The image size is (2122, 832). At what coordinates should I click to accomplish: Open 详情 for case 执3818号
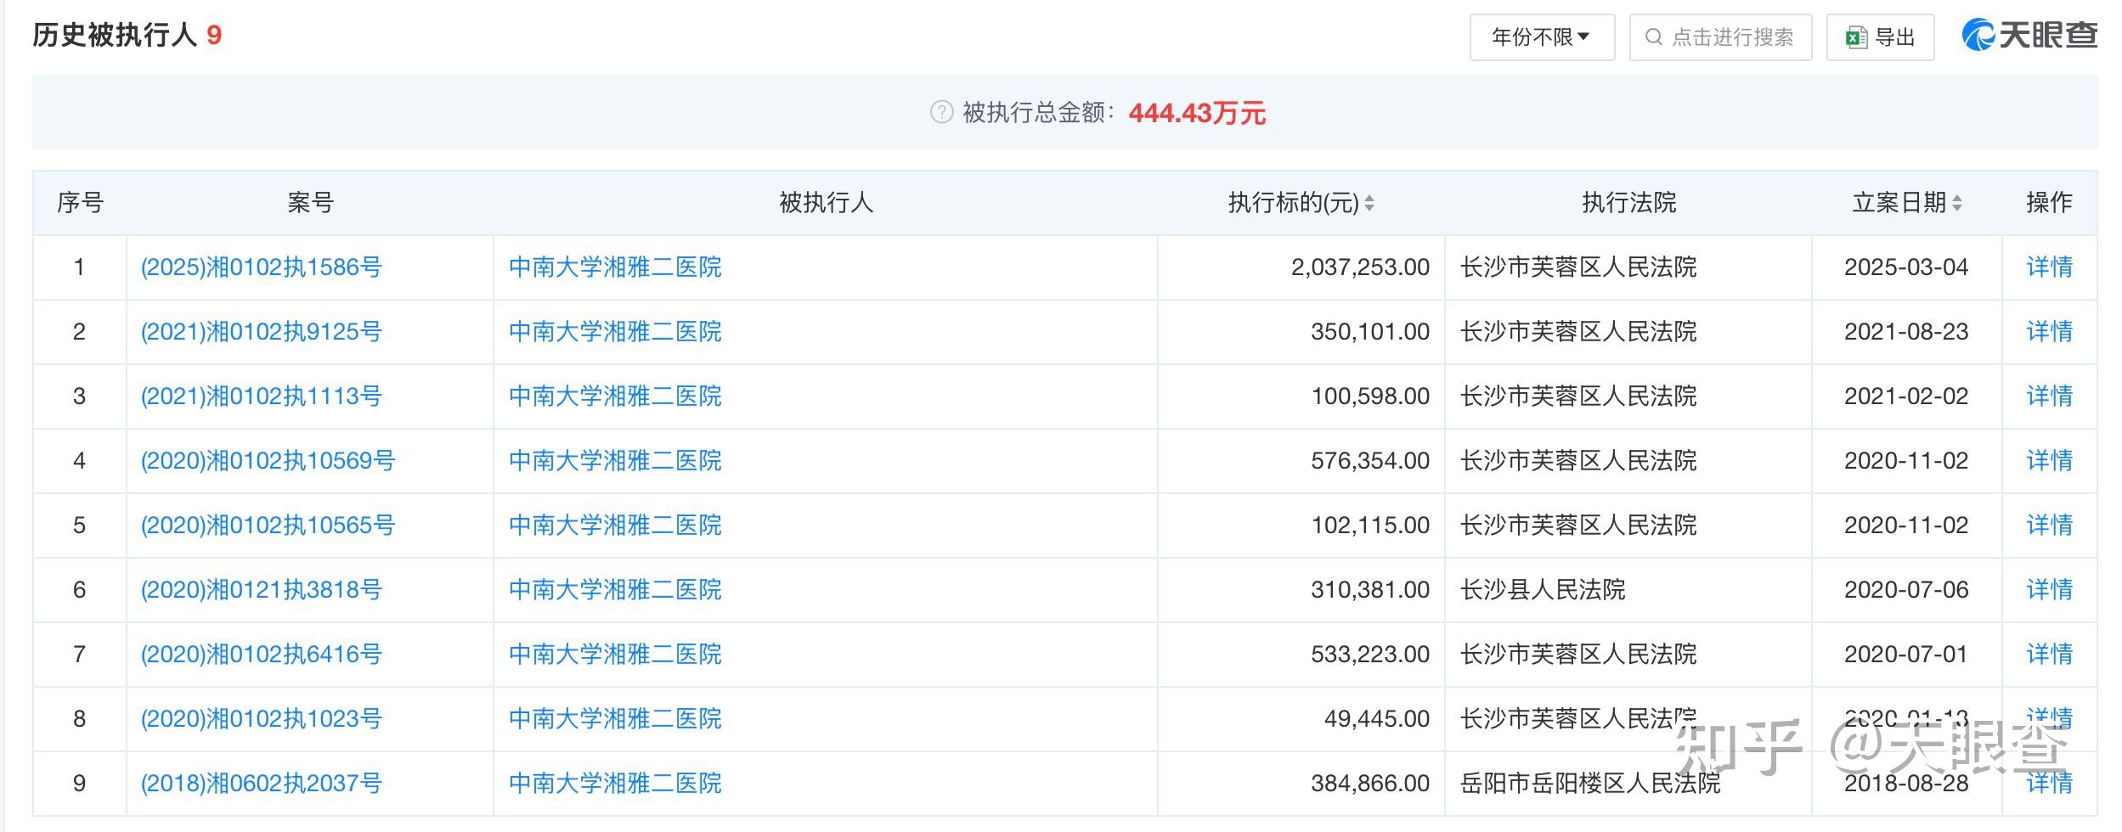tap(2049, 590)
